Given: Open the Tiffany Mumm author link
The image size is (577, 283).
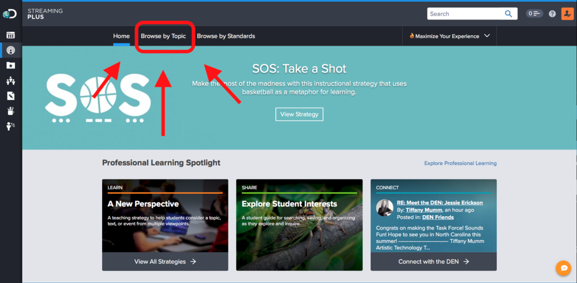Looking at the screenshot, I should coord(424,210).
